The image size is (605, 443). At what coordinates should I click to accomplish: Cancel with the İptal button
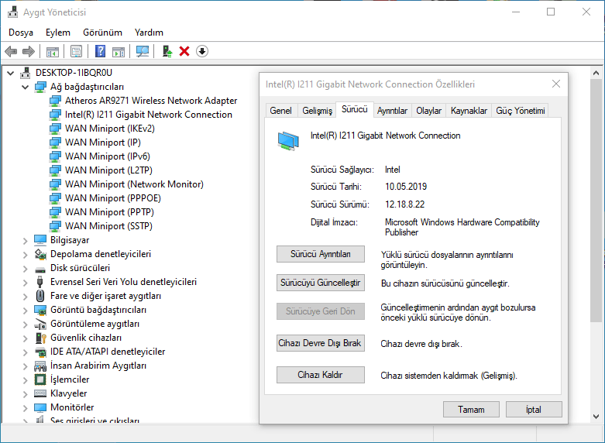pyautogui.click(x=534, y=410)
